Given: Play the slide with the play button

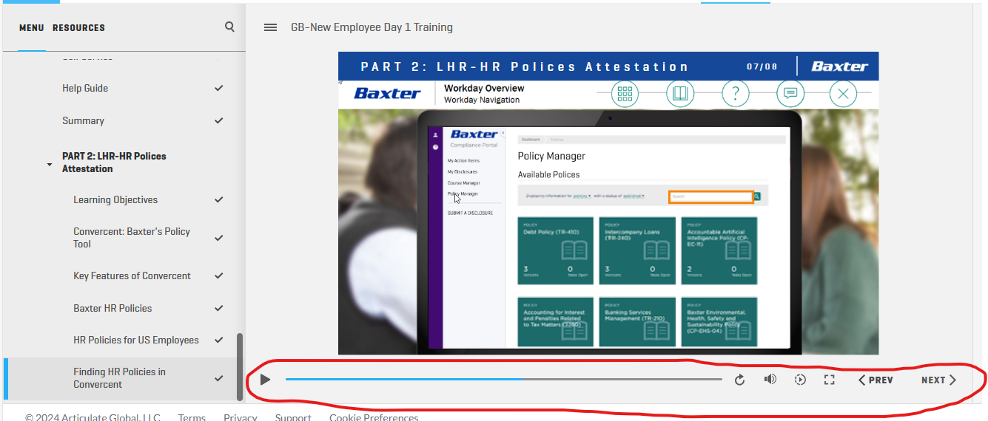Looking at the screenshot, I should 266,380.
